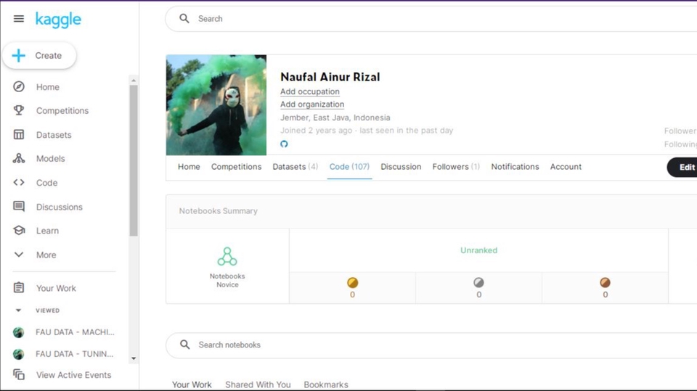The width and height of the screenshot is (697, 391).
Task: Click the Create button
Action: tap(39, 56)
